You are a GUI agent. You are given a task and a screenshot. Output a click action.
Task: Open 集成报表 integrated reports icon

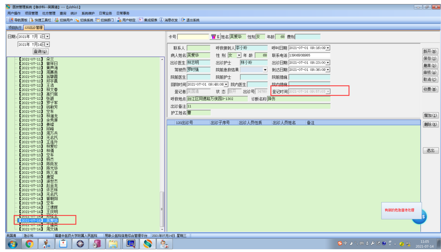(x=141, y=20)
